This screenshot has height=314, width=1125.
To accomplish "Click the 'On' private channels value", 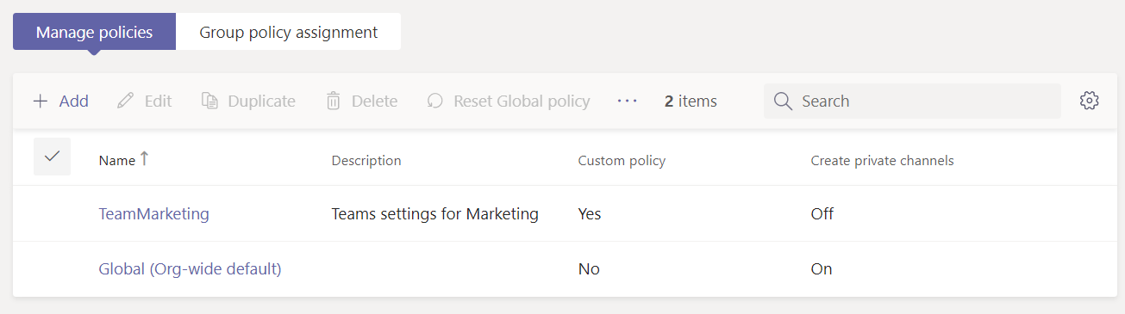I will (x=822, y=269).
